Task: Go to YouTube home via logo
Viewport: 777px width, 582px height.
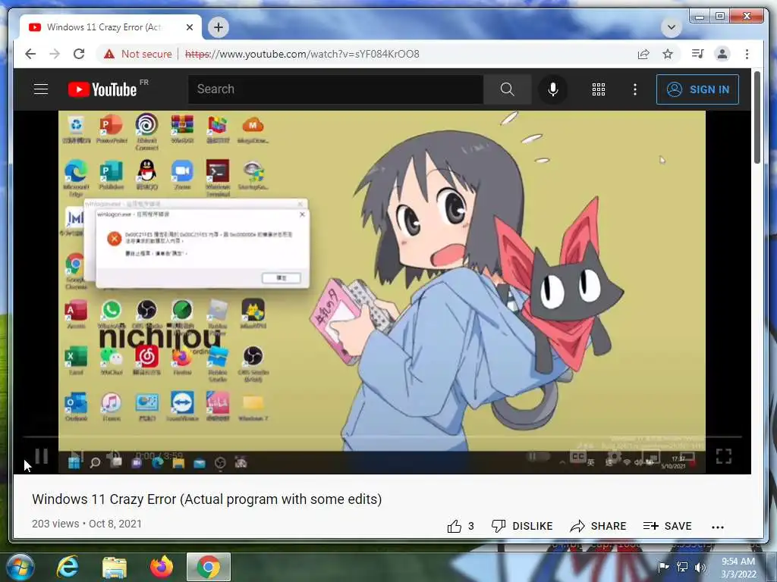Action: [x=102, y=89]
